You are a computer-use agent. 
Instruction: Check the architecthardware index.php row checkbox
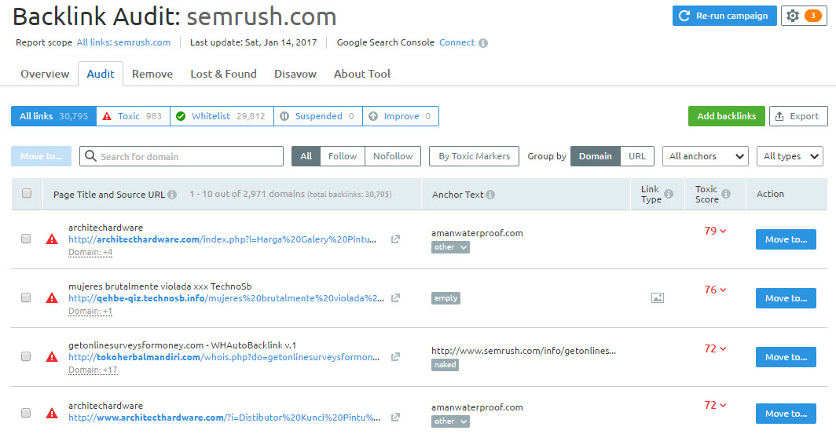pyautogui.click(x=26, y=239)
